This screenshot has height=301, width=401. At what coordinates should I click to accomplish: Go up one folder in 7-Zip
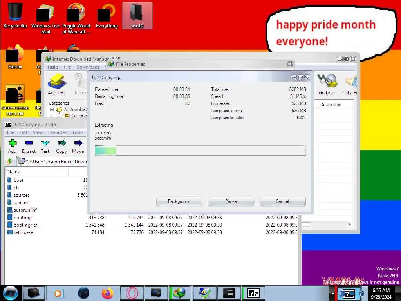(9, 161)
